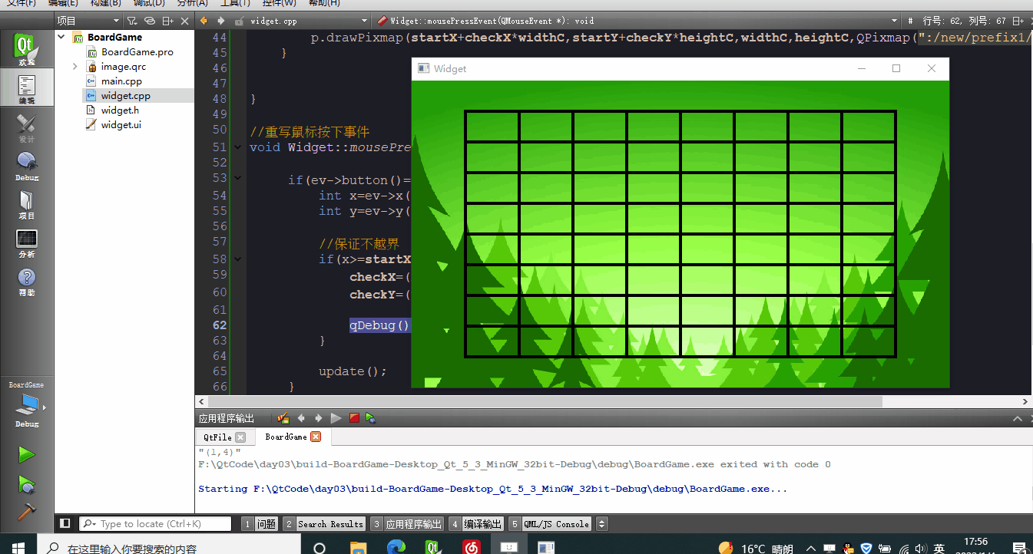Close the project side panel

185,21
